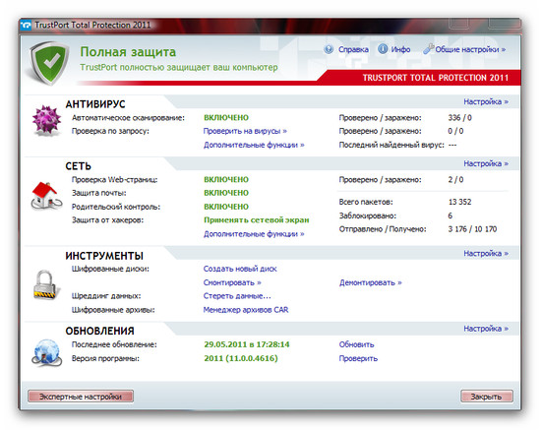Expand Смонтировать » disk options
This screenshot has width=541, height=430.
point(232,282)
